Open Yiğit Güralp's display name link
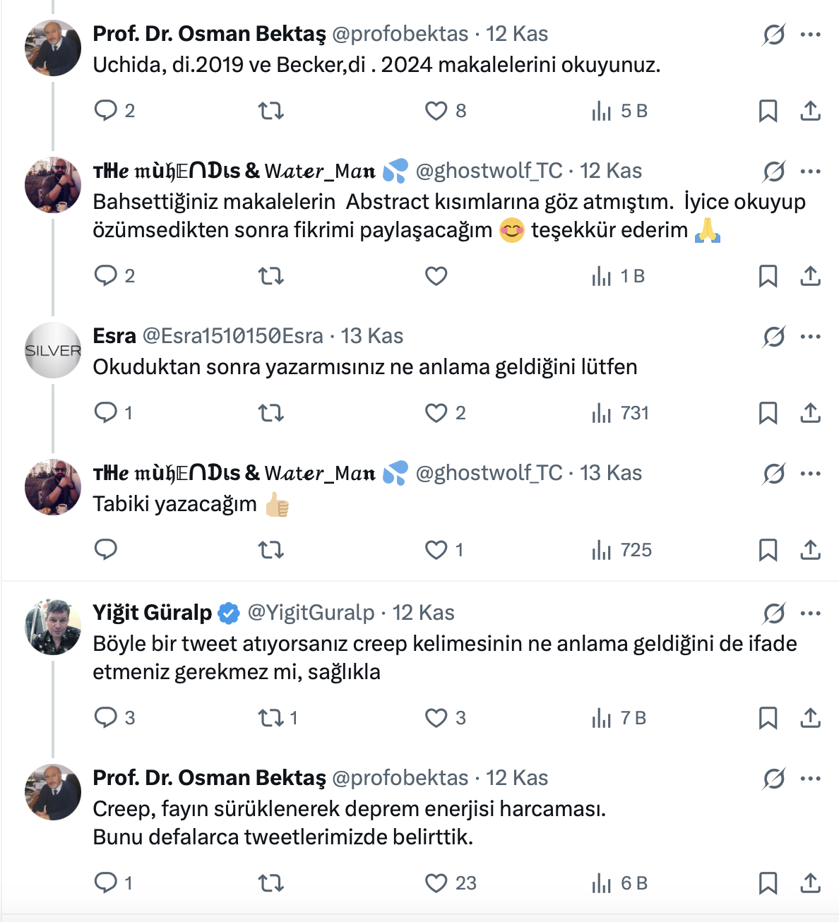The height and width of the screenshot is (922, 839). [x=153, y=613]
